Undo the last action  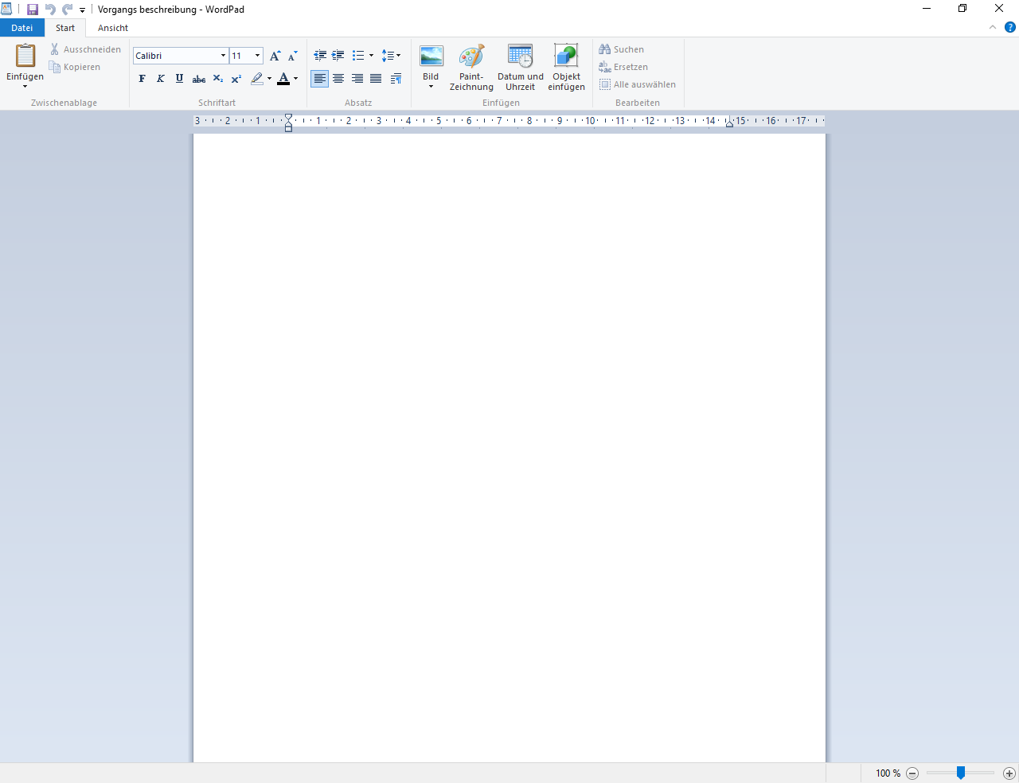coord(50,10)
